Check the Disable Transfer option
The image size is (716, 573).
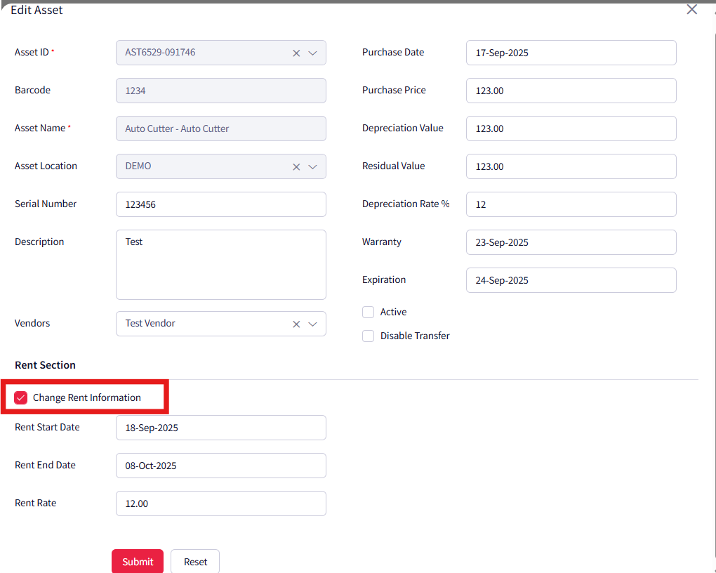click(368, 336)
